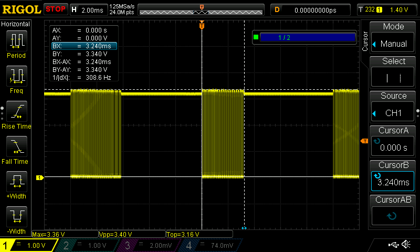Viewport: 420px width, 252px height.
Task: Toggle channel 1 at 1.00 V
Action: coord(29,245)
